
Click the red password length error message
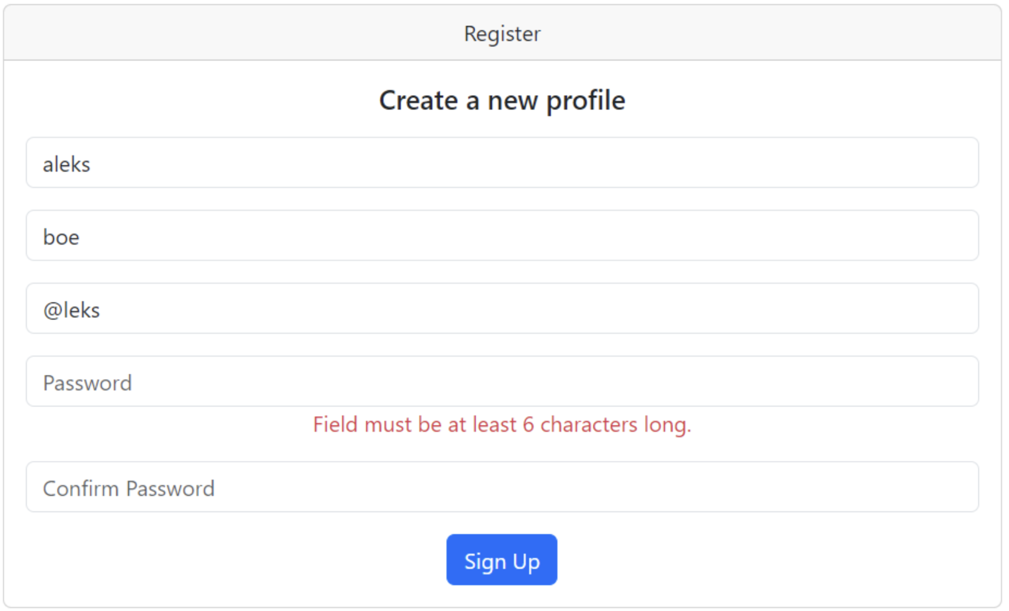(502, 425)
